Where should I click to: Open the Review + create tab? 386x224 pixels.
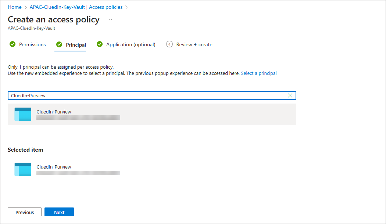(x=194, y=44)
